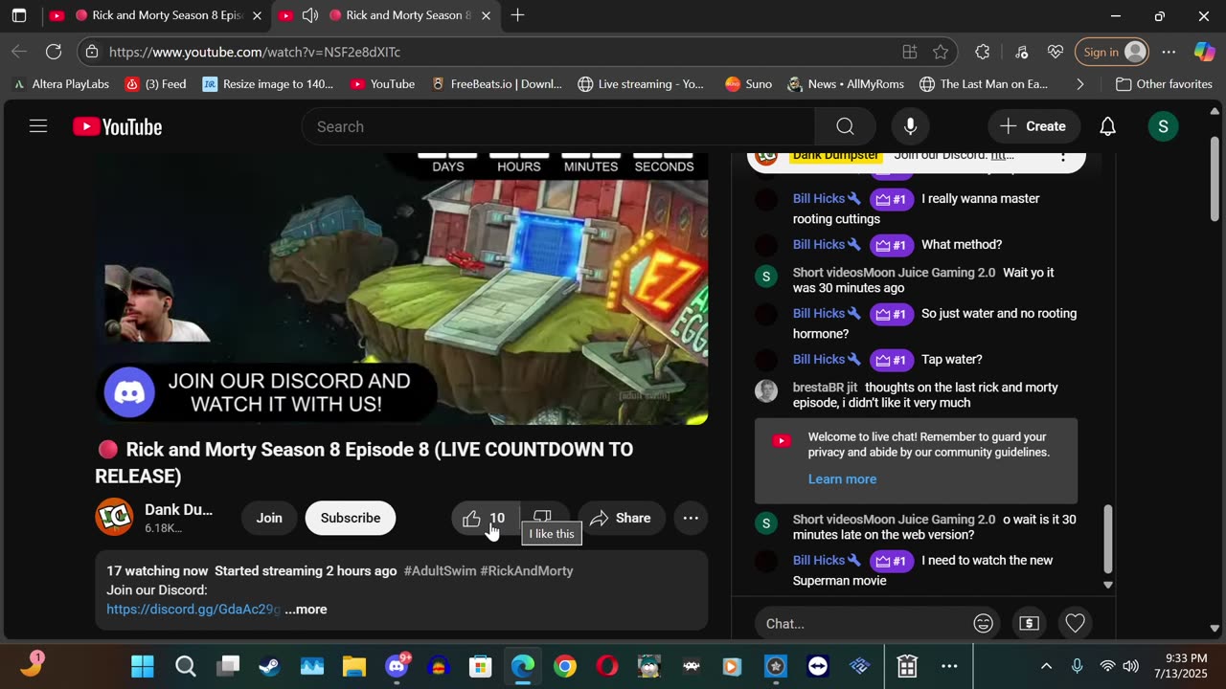Open Google Chrome from taskbar
The height and width of the screenshot is (689, 1226).
point(565,666)
